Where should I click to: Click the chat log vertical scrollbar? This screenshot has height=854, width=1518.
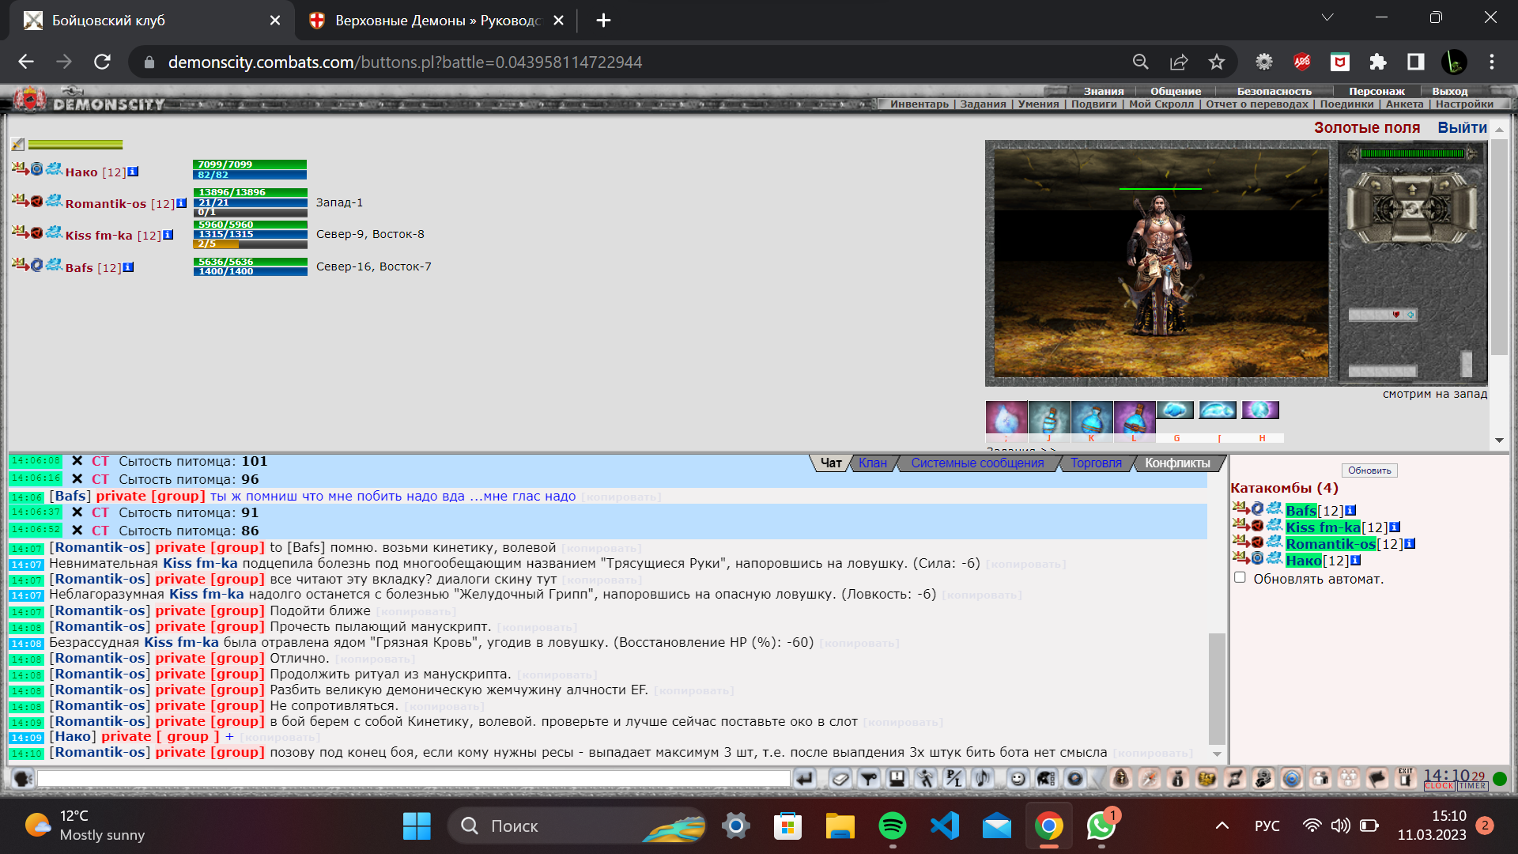click(1217, 690)
